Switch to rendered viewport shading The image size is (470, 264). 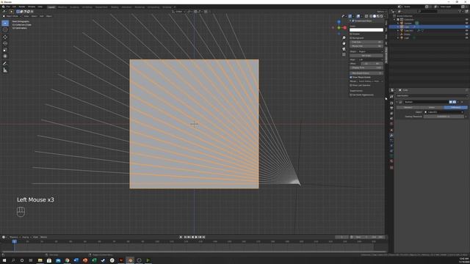[381, 16]
